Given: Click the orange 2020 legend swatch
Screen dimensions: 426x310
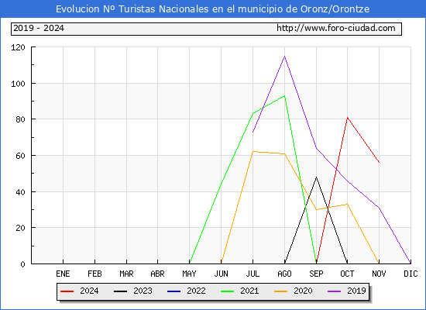Looking at the screenshot, I should point(281,291).
